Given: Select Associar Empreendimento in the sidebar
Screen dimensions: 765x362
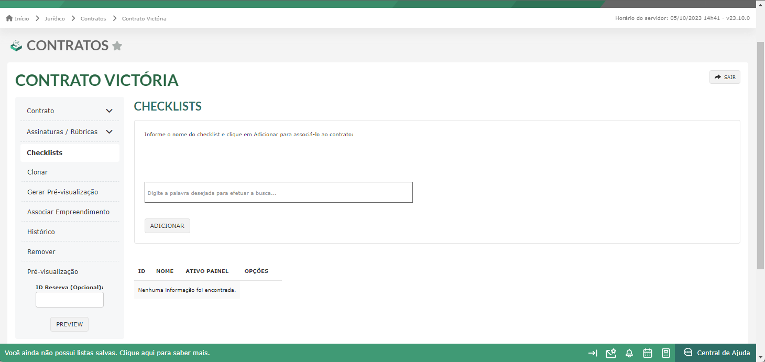Looking at the screenshot, I should (70, 212).
